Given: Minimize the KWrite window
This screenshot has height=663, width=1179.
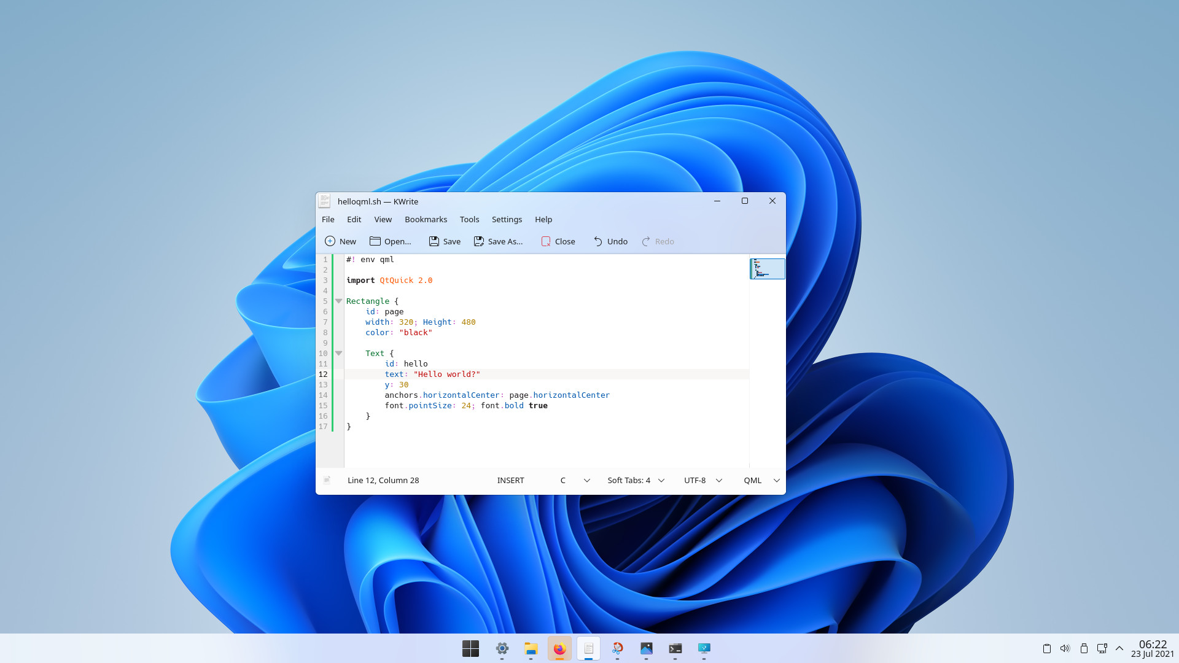Looking at the screenshot, I should (x=717, y=201).
